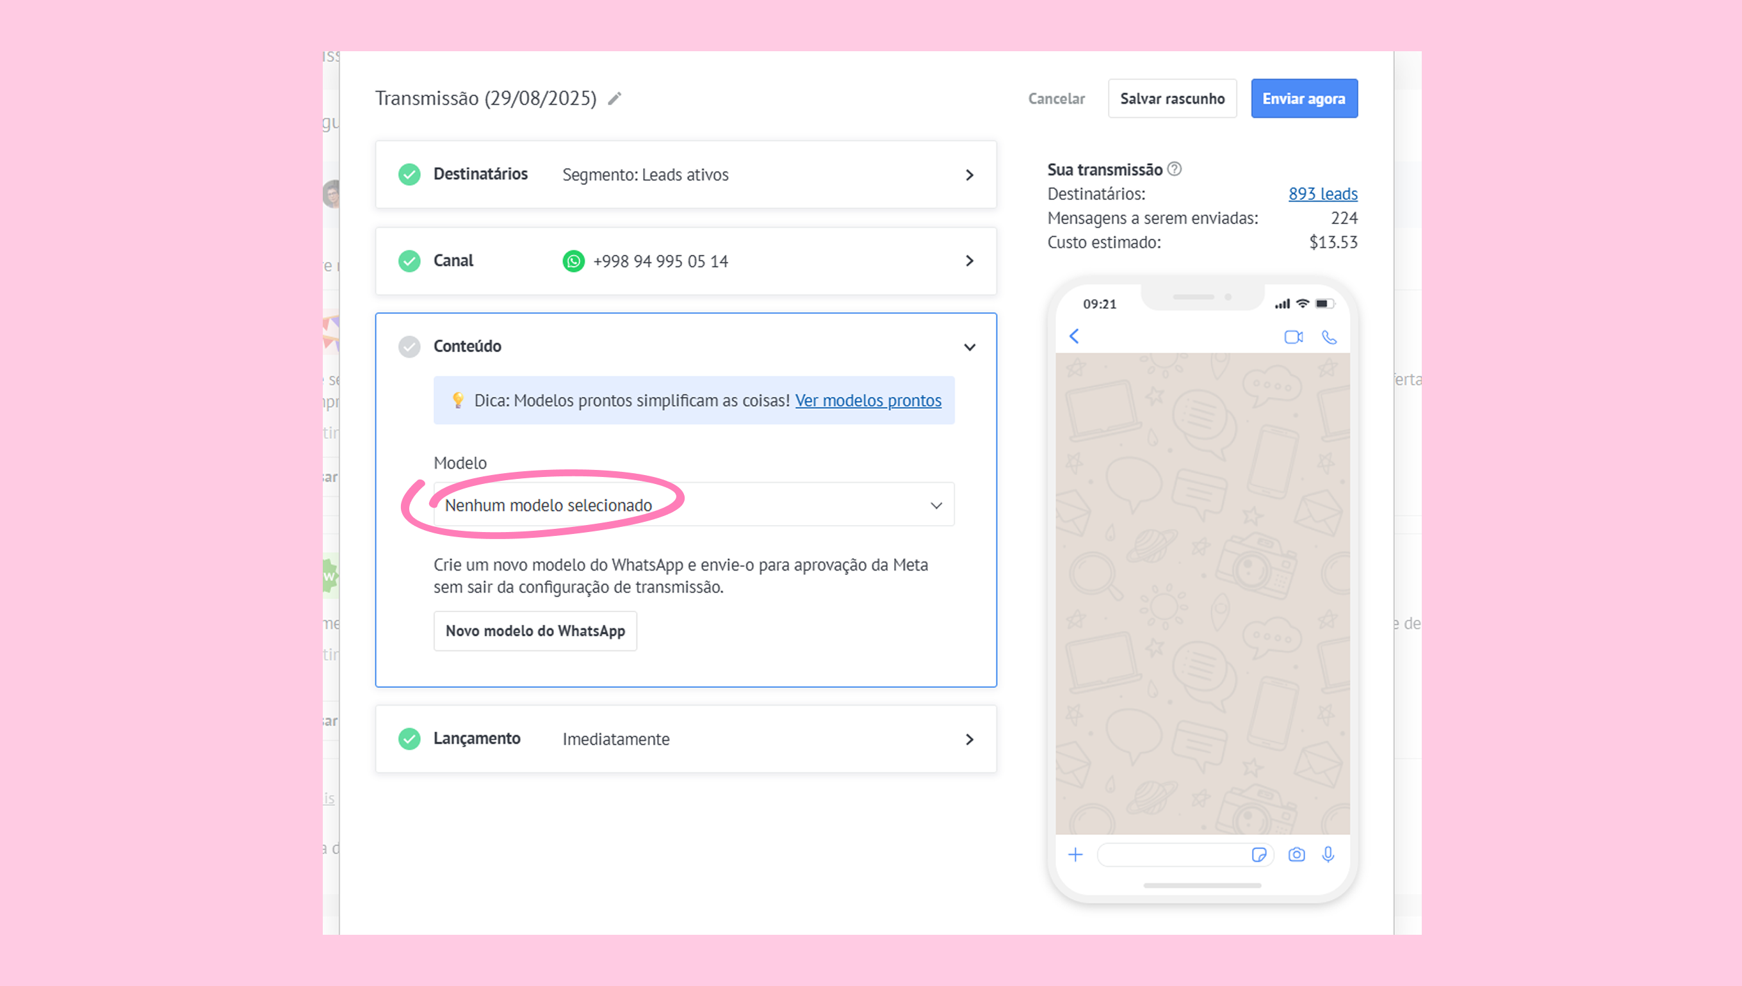Click Enviar agora button

1304,99
